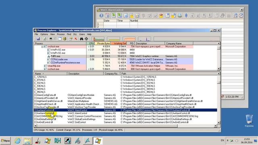This screenshot has height=145, width=258.
Task: Click the red X Kill Process icon
Action: click(75, 39)
